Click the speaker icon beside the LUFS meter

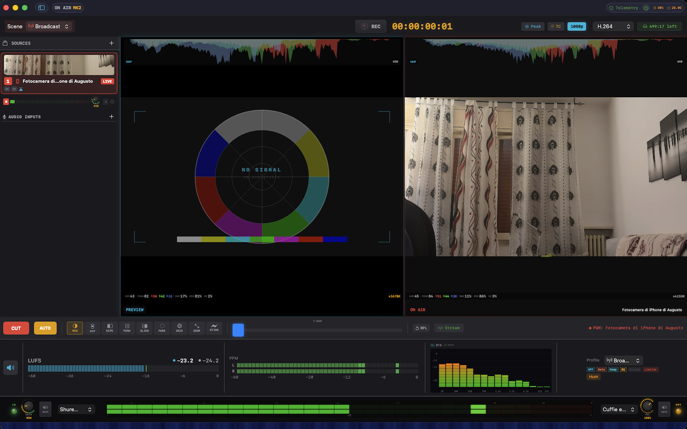point(10,368)
